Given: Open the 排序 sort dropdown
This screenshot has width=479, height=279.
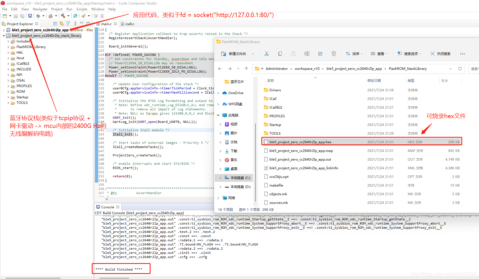Looking at the screenshot, I should (354, 54).
